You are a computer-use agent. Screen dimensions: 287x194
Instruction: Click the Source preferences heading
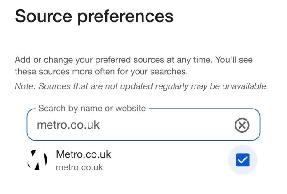click(94, 16)
